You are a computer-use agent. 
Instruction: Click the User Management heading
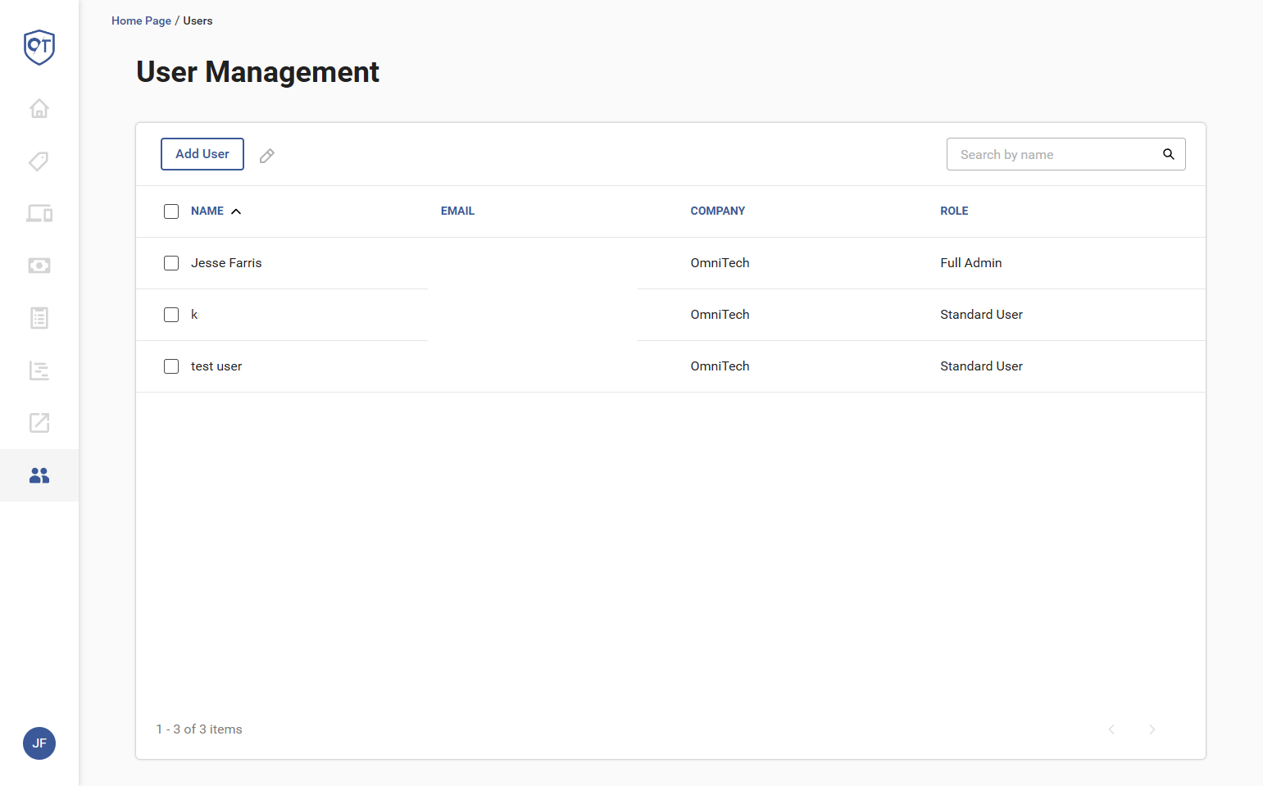click(257, 72)
